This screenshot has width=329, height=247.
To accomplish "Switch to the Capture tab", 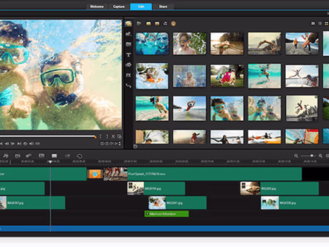I will (x=119, y=7).
